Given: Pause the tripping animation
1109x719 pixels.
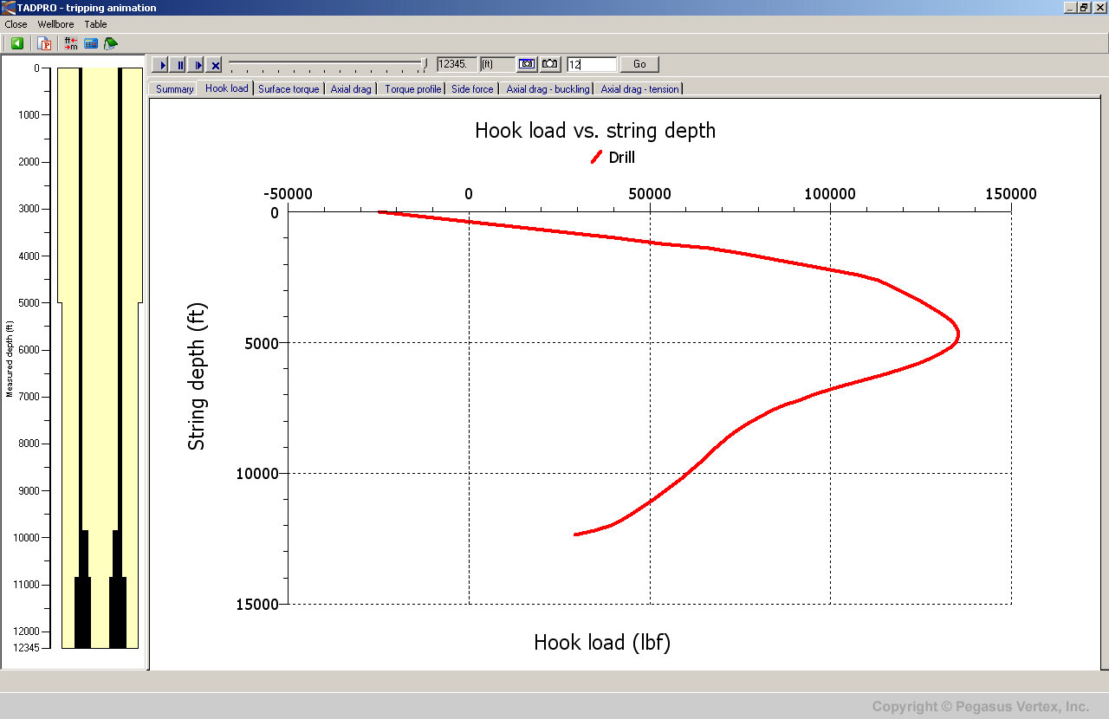Looking at the screenshot, I should click(x=179, y=64).
